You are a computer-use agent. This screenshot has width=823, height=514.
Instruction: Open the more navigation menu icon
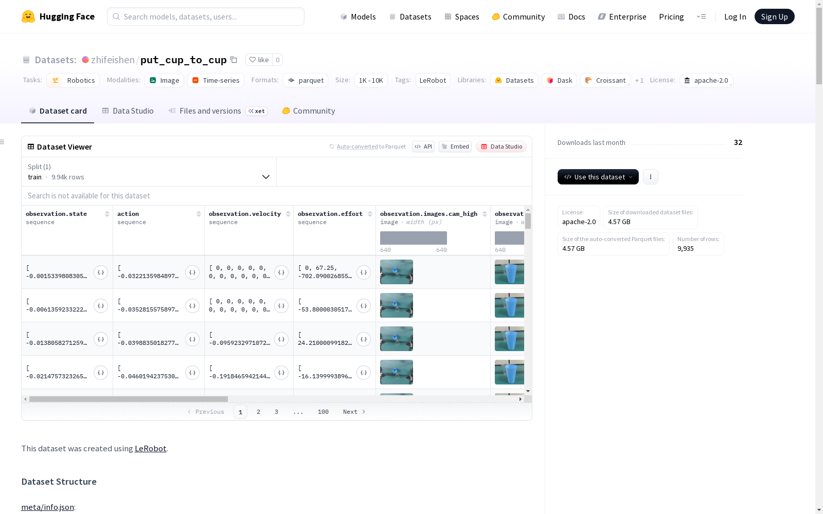pyautogui.click(x=701, y=16)
